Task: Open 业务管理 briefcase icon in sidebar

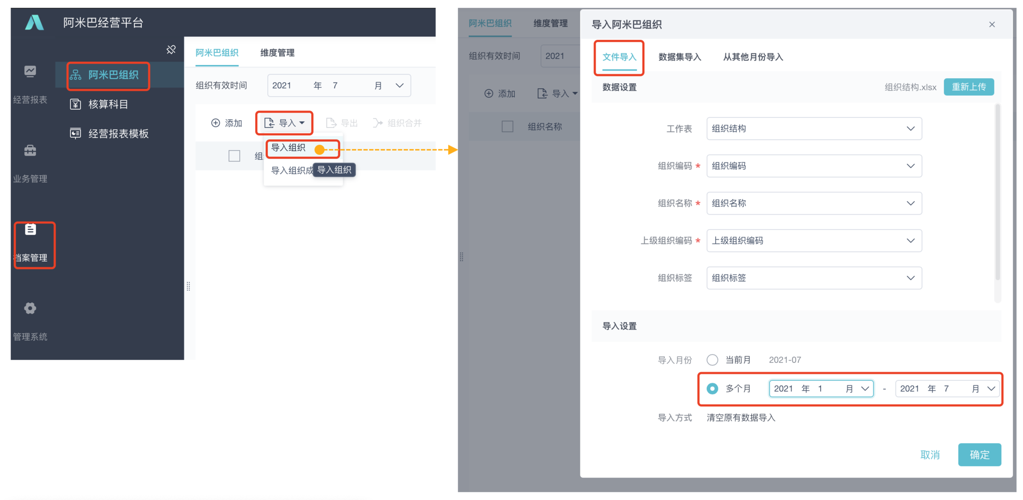Action: (30, 150)
